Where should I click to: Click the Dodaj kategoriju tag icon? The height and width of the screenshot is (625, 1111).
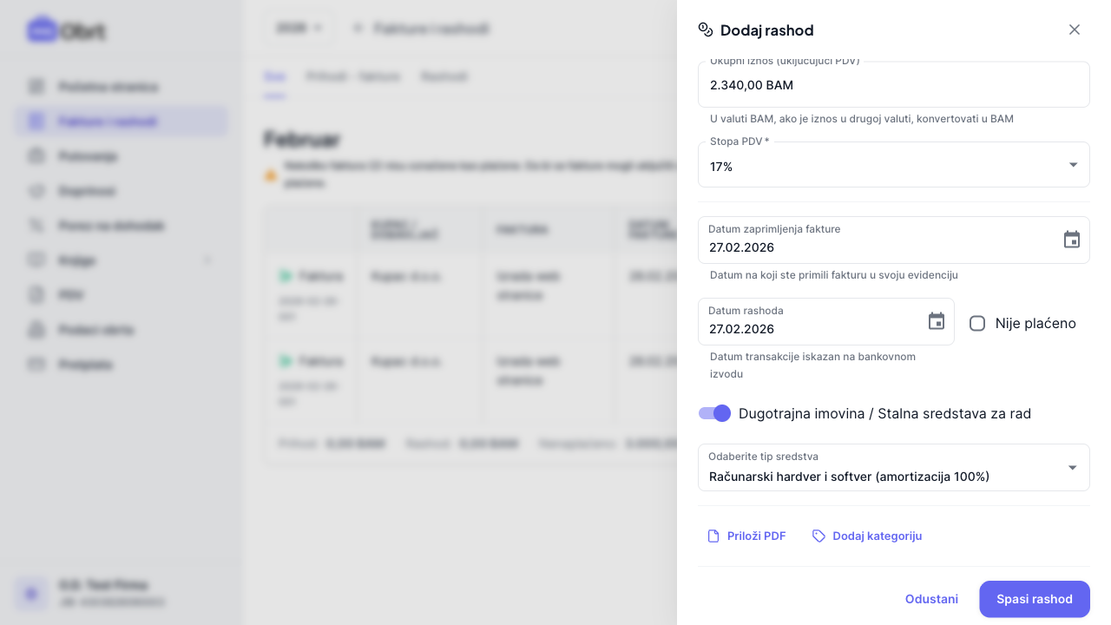[818, 536]
